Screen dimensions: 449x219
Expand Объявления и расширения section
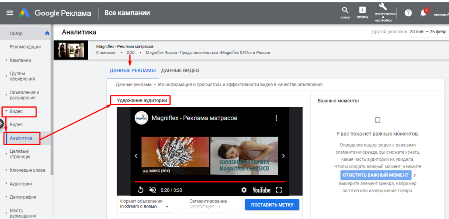pyautogui.click(x=25, y=95)
